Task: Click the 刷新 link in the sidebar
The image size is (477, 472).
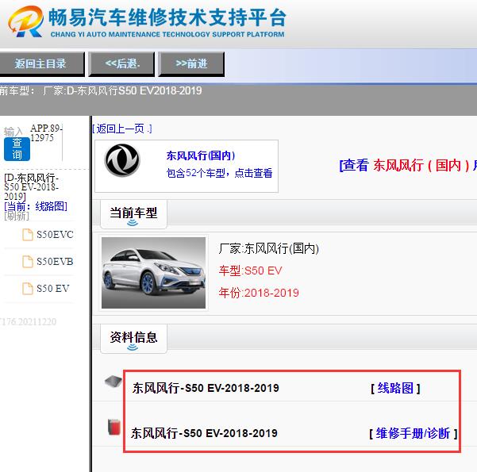Action: (17, 216)
